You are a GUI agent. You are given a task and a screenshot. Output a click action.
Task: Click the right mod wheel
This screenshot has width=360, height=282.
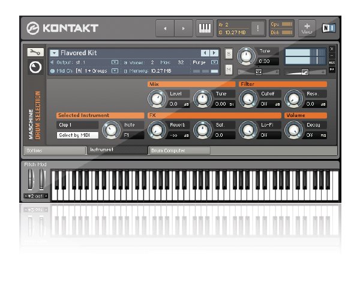point(41,179)
